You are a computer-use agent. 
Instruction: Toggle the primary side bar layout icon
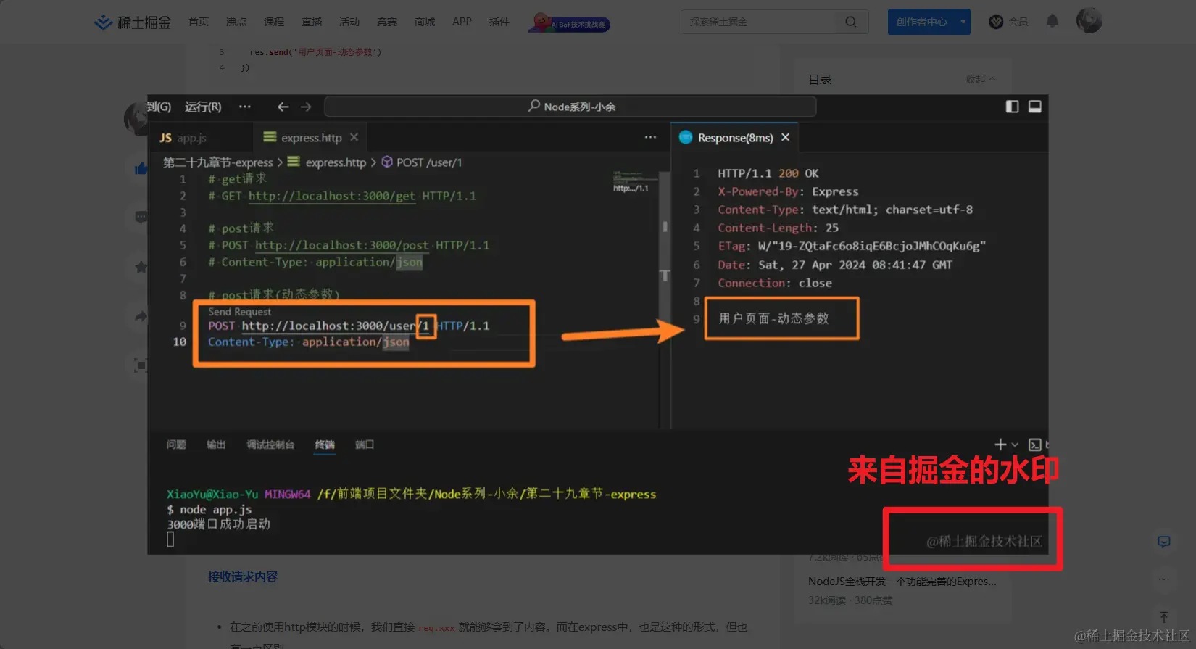pyautogui.click(x=1013, y=107)
